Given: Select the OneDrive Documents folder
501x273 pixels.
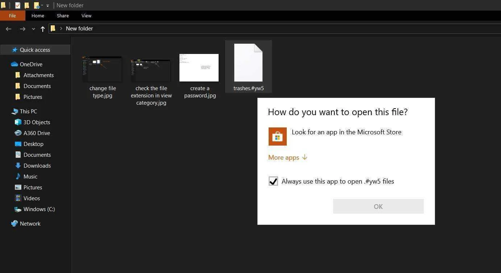Looking at the screenshot, I should (33, 86).
